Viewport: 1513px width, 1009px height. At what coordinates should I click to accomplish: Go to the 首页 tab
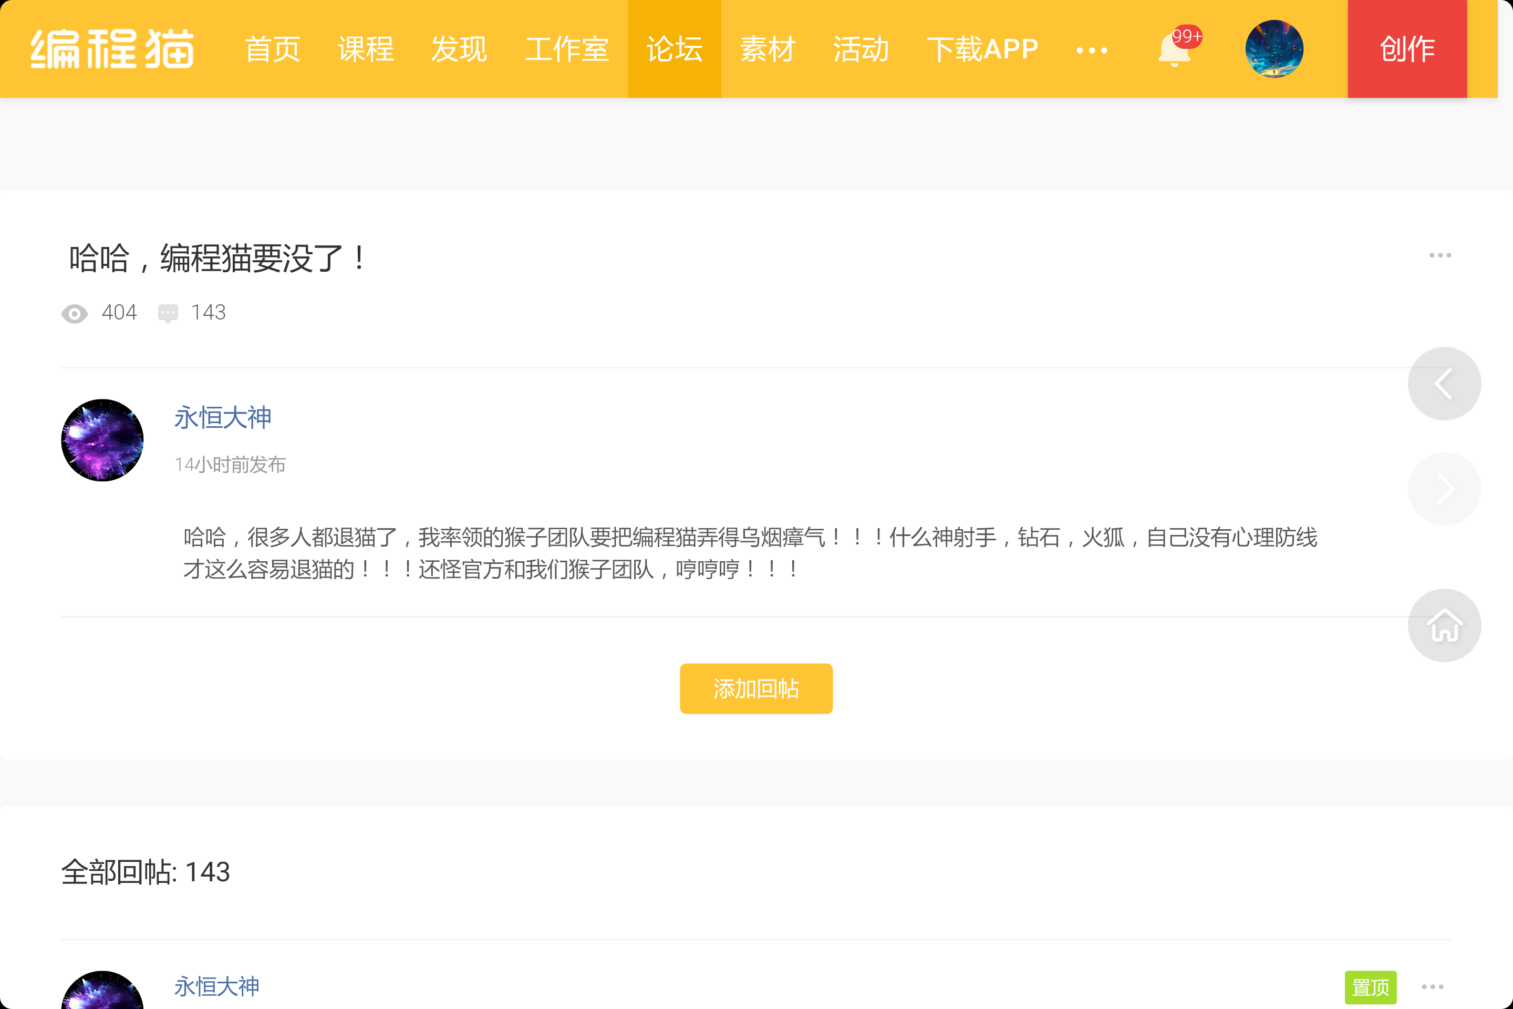coord(272,49)
